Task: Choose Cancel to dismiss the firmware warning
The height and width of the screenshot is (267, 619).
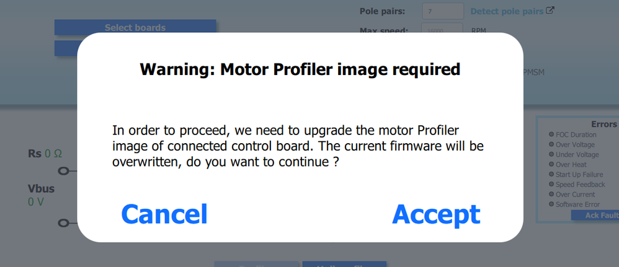Action: (164, 214)
